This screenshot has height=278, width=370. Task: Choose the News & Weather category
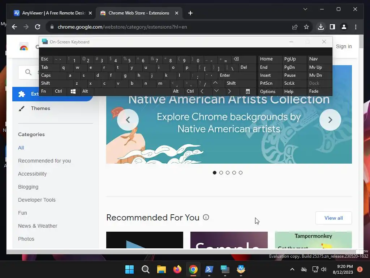click(x=38, y=226)
